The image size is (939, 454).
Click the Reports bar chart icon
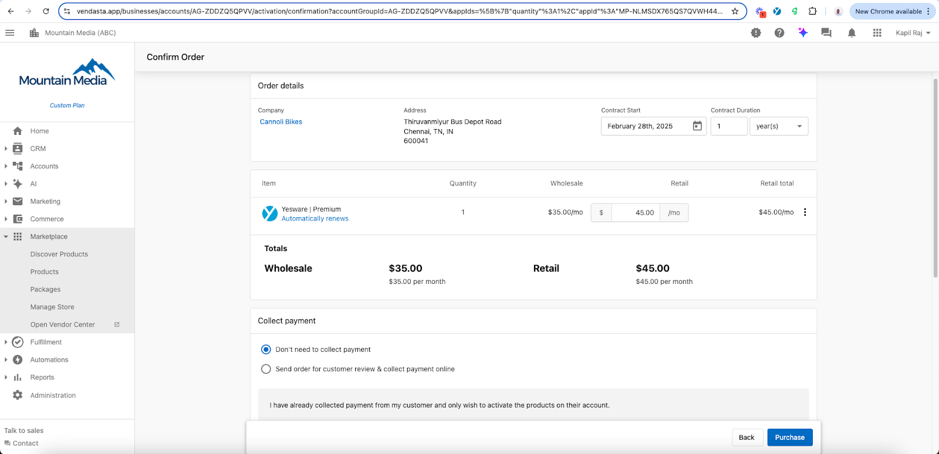coord(18,377)
